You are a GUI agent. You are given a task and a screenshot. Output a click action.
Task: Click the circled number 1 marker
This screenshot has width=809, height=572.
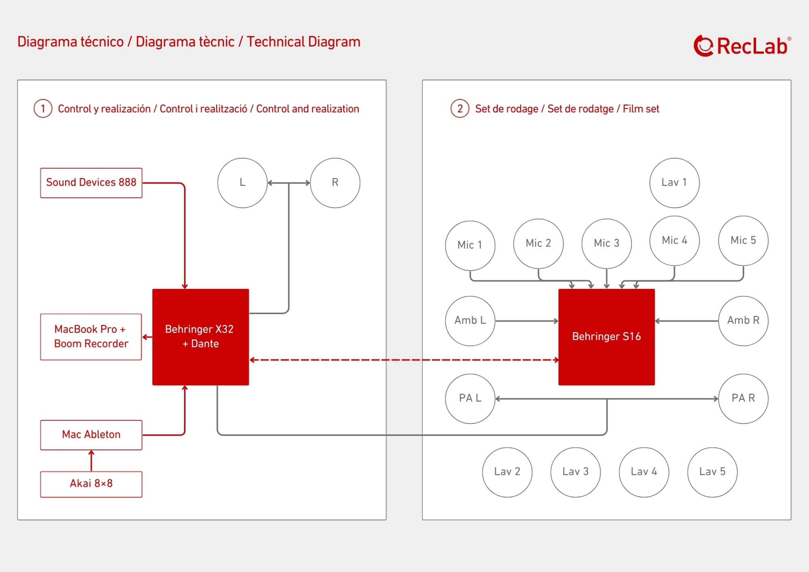click(43, 108)
